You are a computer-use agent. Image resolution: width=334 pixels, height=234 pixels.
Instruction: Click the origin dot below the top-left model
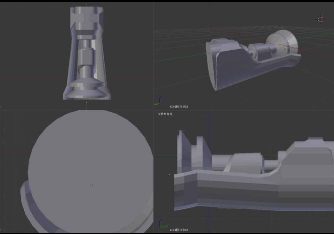pos(87,102)
